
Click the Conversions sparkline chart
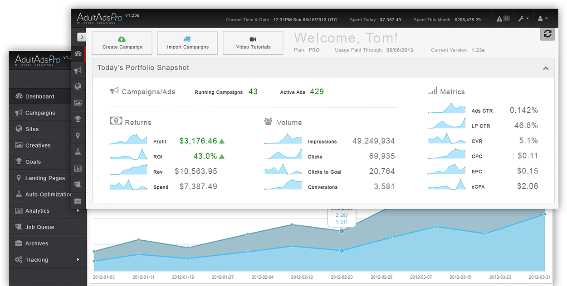[x=283, y=185]
